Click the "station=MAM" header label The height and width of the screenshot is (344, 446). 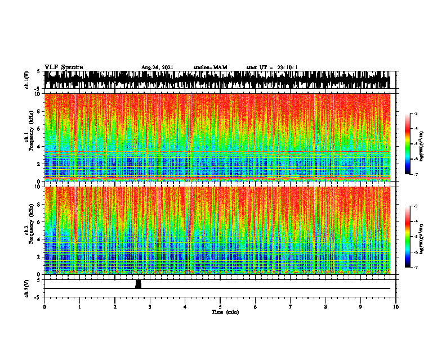click(x=210, y=67)
